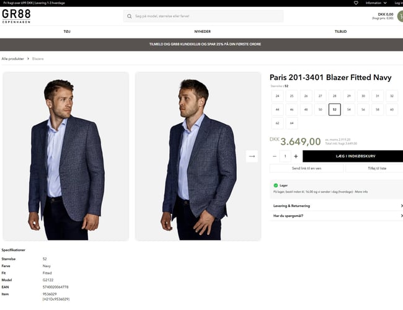Choose size 50

coord(321,110)
